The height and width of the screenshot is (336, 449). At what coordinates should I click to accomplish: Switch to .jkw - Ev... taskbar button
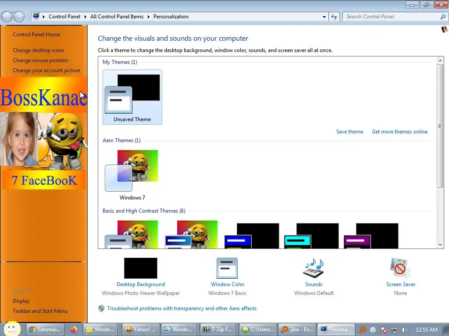pos(297,329)
